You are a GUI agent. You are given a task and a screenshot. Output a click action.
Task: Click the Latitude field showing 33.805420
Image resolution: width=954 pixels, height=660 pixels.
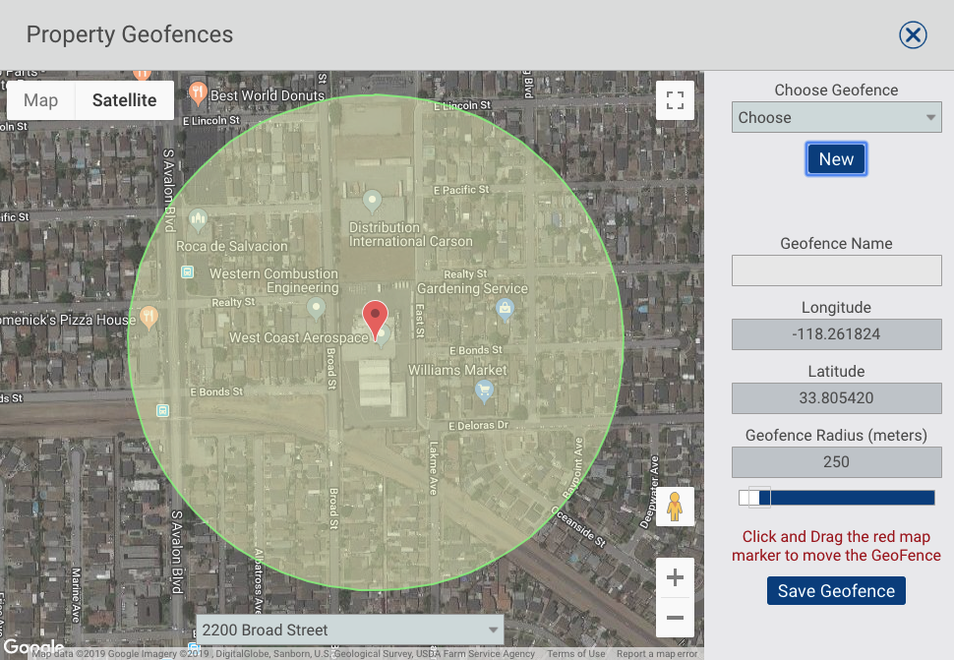click(837, 398)
